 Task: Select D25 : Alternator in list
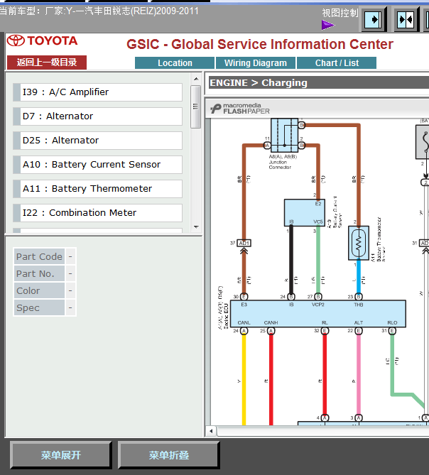click(97, 141)
